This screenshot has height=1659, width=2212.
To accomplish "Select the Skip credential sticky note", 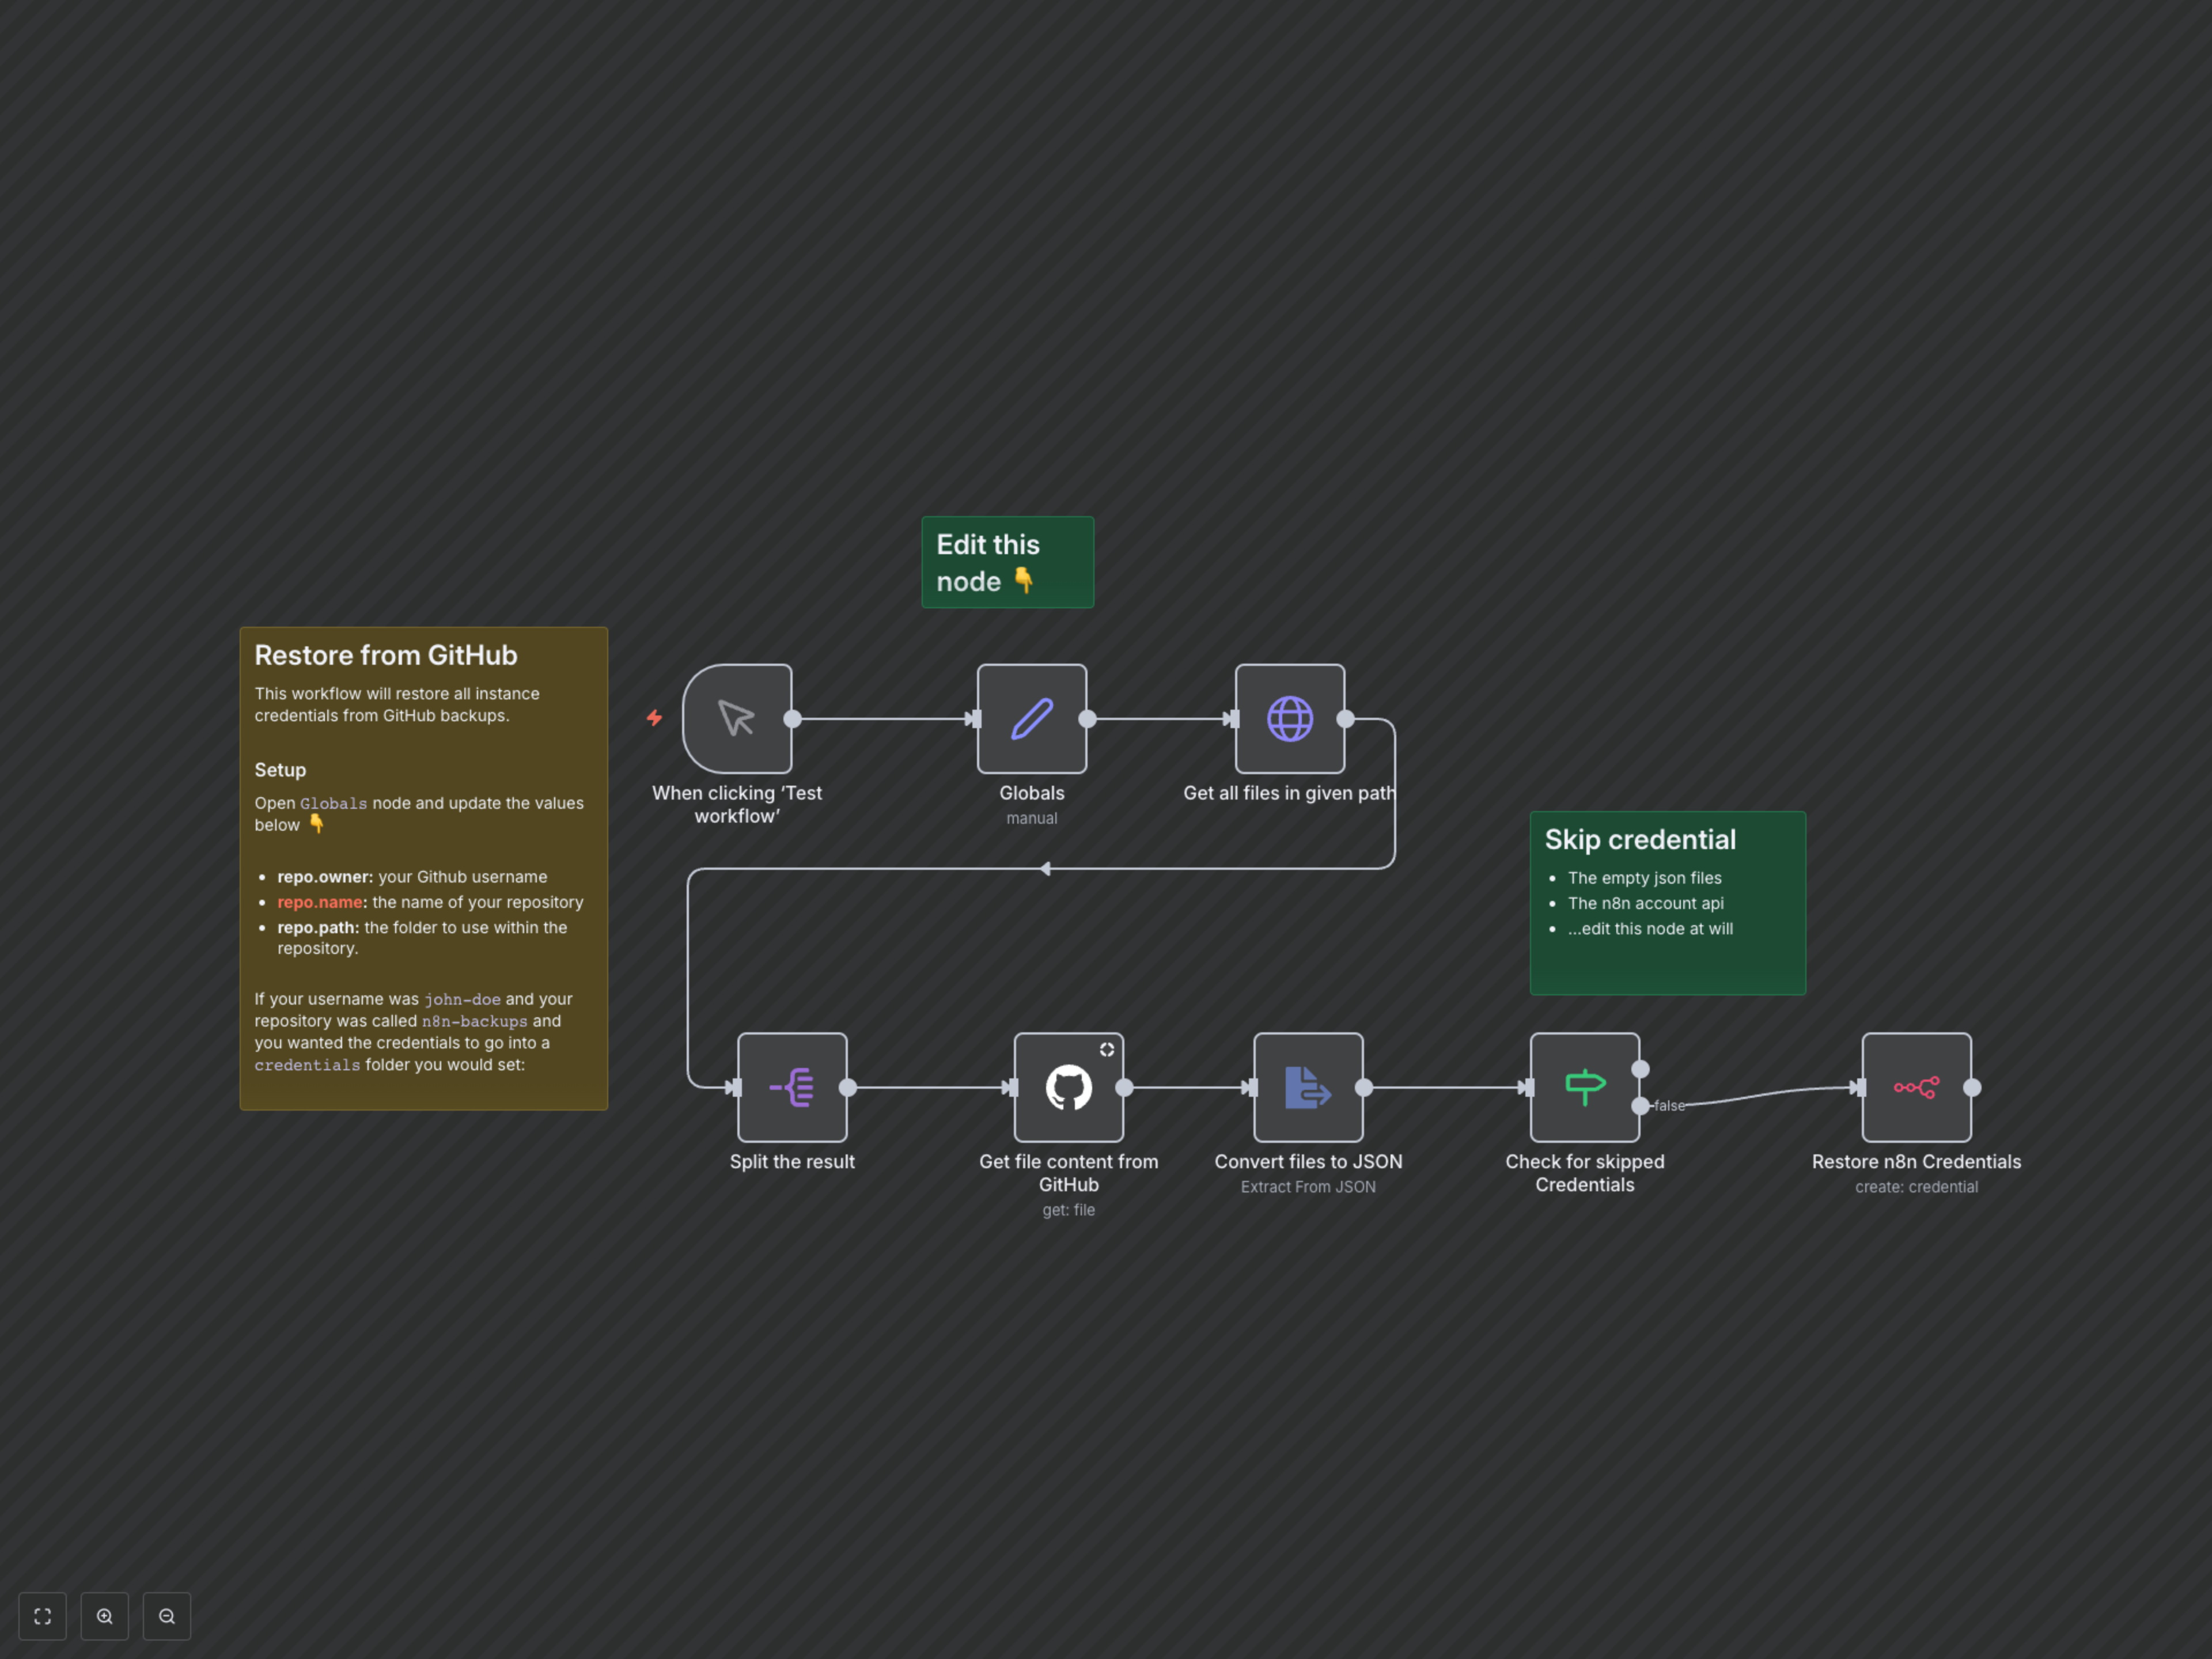I will click(x=1667, y=902).
